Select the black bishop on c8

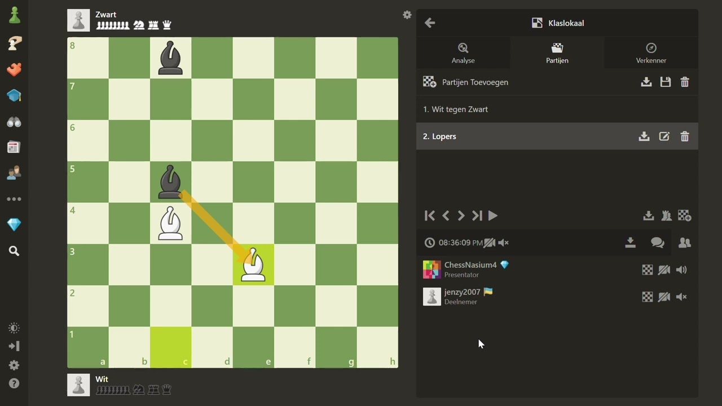pyautogui.click(x=170, y=58)
